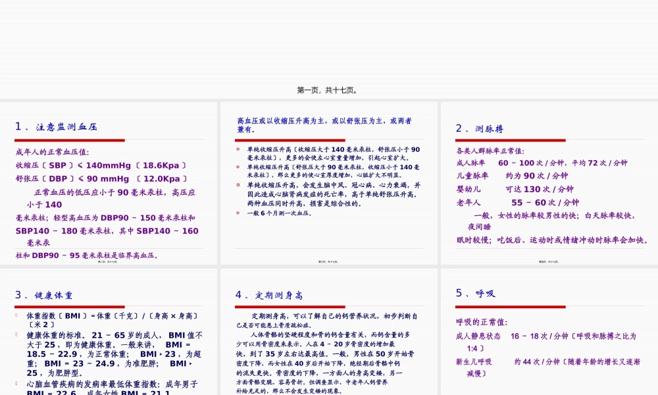This screenshot has height=395, width=658.
Task: Click the diamond bullet beside 单纯收缩压升高 text
Action: pos(237,149)
